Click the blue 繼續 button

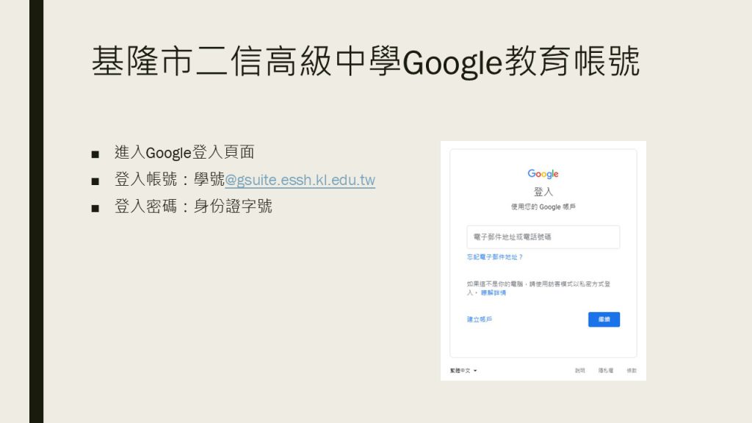click(604, 319)
